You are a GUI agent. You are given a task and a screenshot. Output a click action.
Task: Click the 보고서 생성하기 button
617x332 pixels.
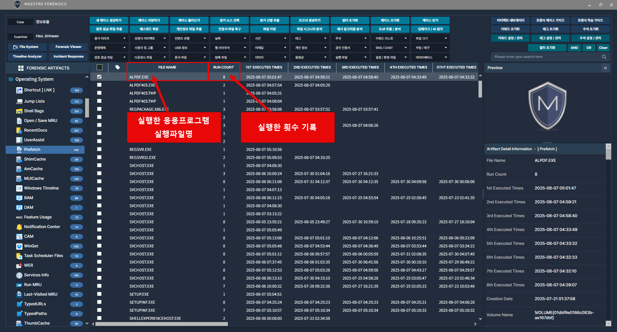tap(309, 21)
